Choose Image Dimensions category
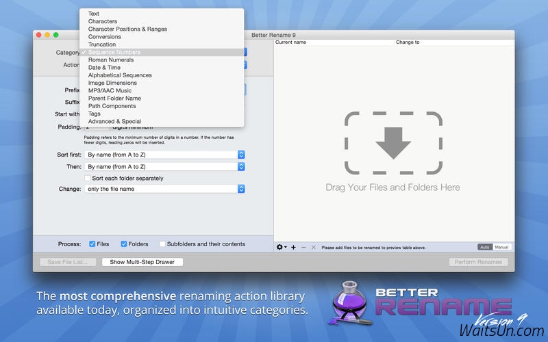548x342 pixels. coord(162,83)
